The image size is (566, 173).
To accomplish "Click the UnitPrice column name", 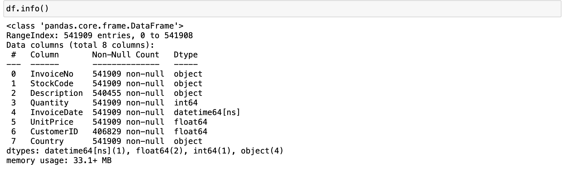I will (52, 122).
